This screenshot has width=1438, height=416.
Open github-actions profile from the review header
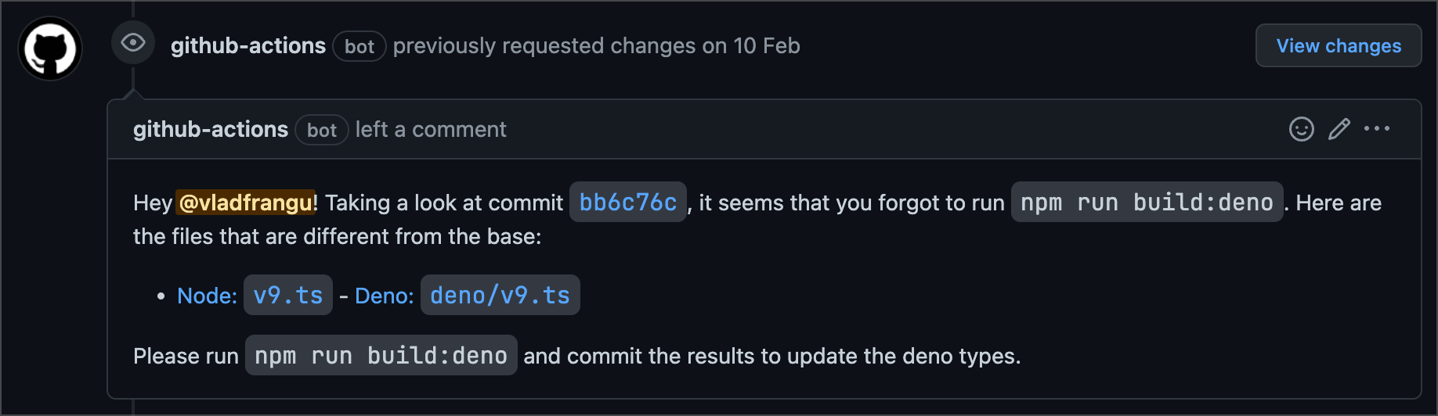247,46
